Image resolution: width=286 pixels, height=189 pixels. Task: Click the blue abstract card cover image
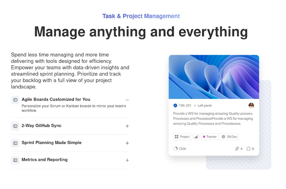(x=214, y=77)
